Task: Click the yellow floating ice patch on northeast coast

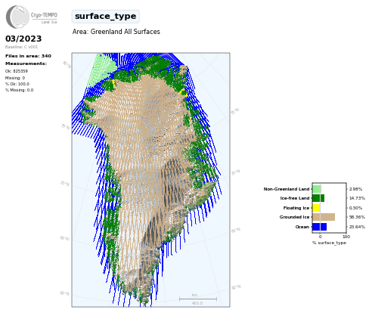Action: tap(184, 93)
